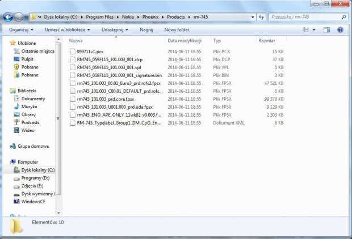The height and width of the screenshot is (239, 352).
Task: Click the Podcasts library icon
Action: tap(16, 122)
